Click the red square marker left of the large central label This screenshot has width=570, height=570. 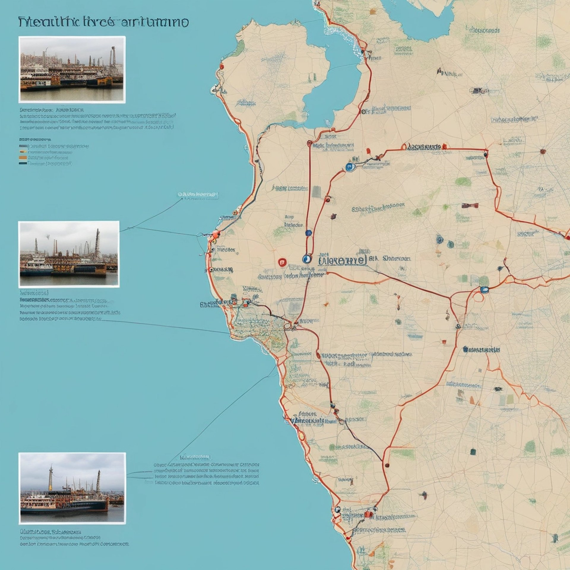[x=282, y=262]
